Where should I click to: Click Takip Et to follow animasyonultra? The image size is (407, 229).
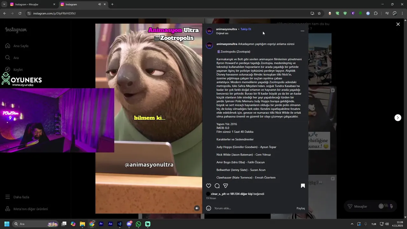(x=246, y=29)
